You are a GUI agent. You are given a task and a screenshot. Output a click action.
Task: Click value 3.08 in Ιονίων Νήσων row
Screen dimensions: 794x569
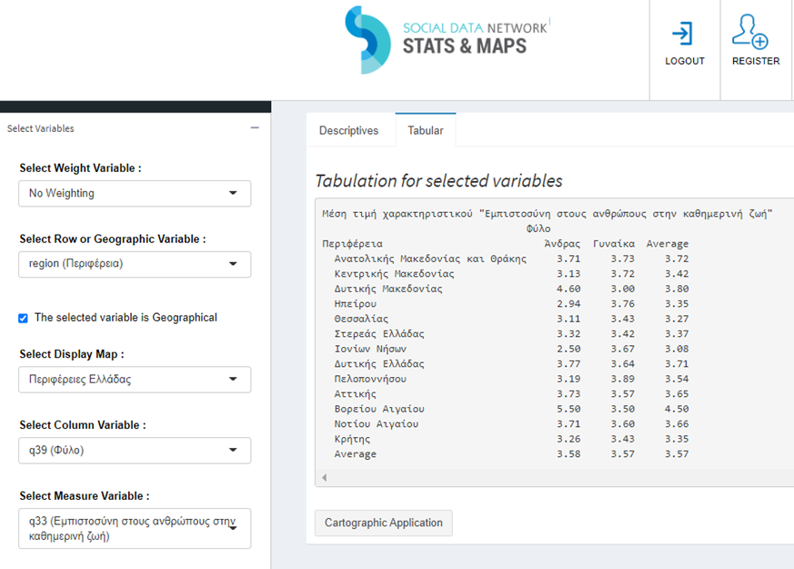click(677, 349)
